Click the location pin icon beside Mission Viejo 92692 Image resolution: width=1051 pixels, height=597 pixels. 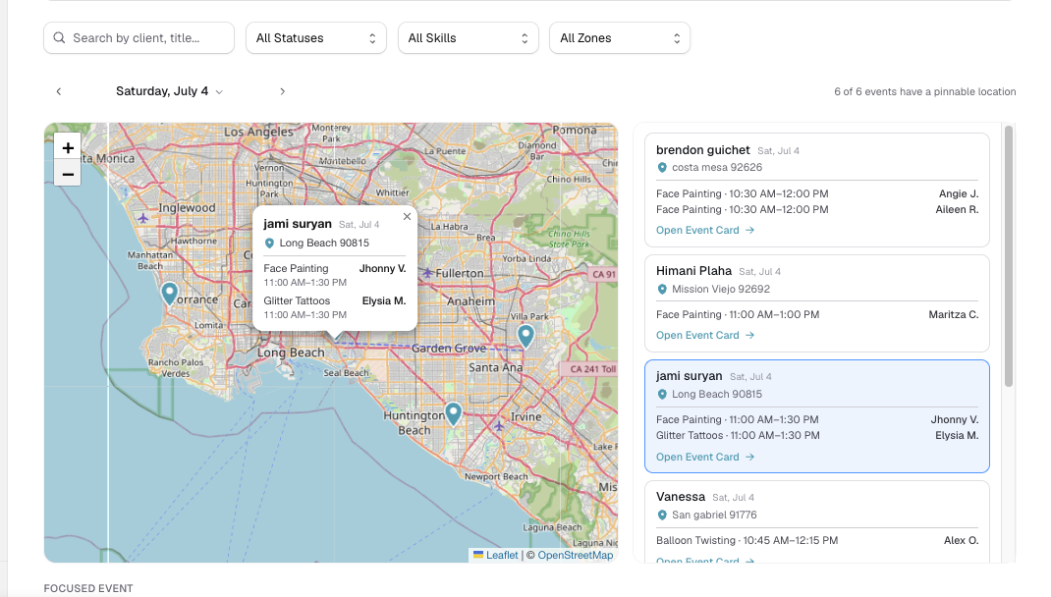coord(662,290)
